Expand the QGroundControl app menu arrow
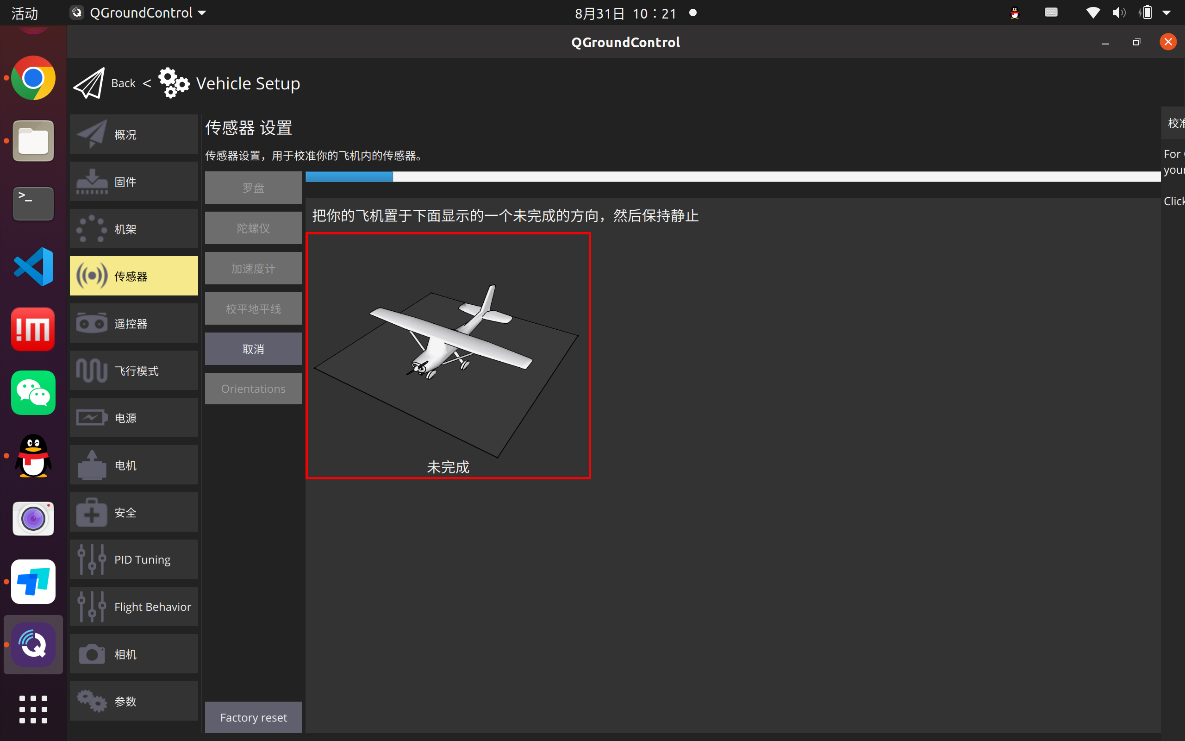Image resolution: width=1185 pixels, height=741 pixels. (x=202, y=13)
